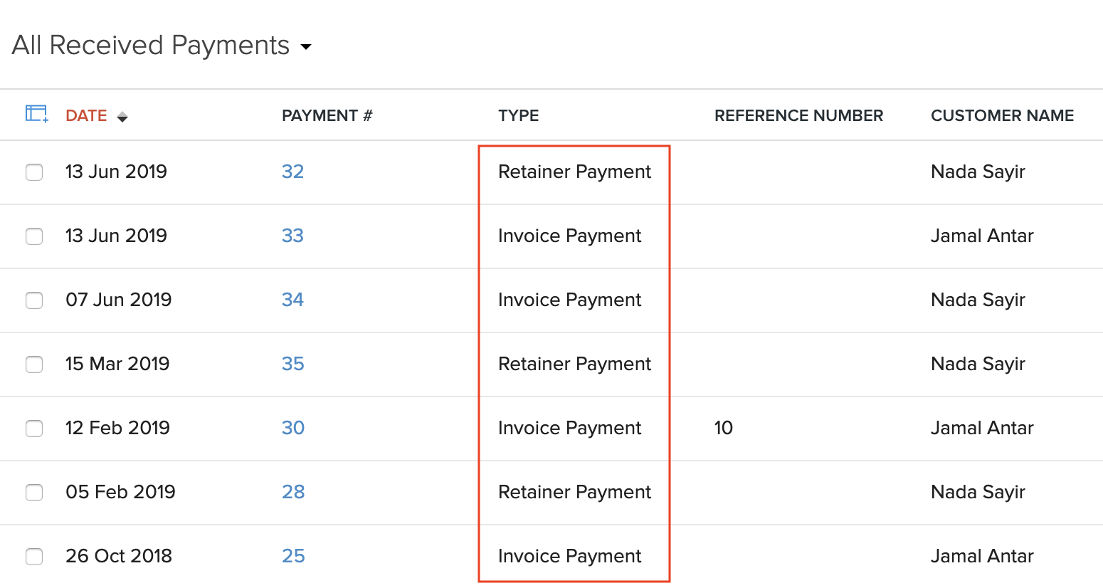Screen dimensions: 1103x588
Task: Expand the dropdown arrow next to page title
Action: pos(306,47)
